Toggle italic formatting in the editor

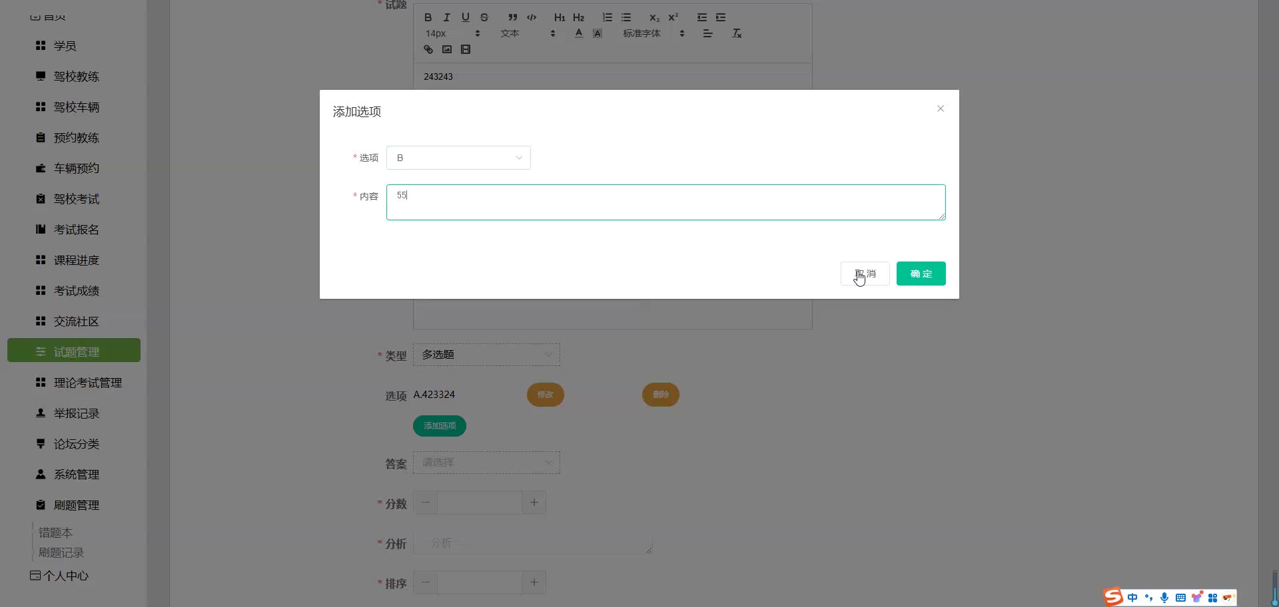447,17
